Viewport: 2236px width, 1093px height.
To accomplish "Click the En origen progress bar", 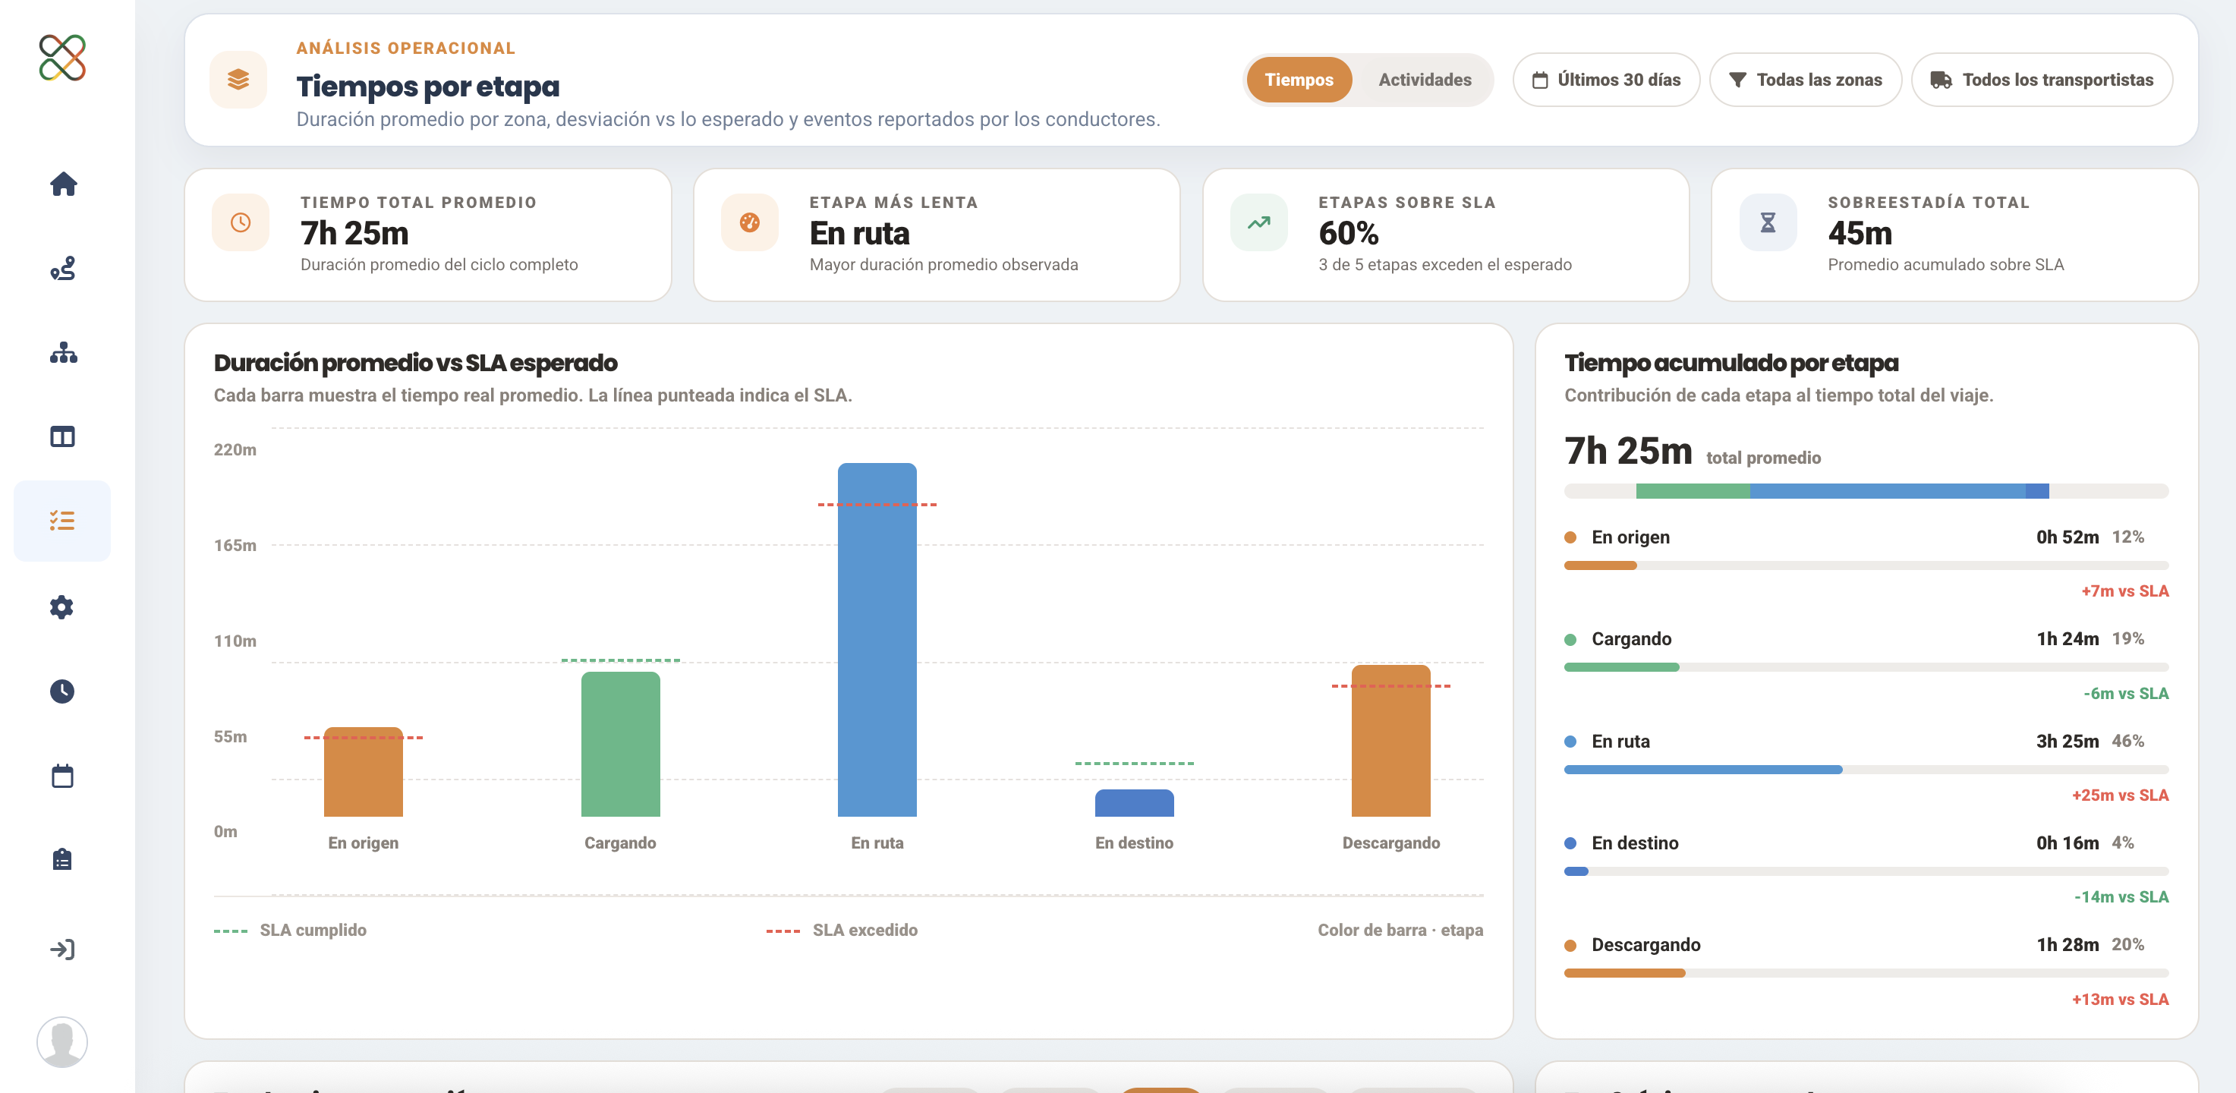I will (1866, 566).
